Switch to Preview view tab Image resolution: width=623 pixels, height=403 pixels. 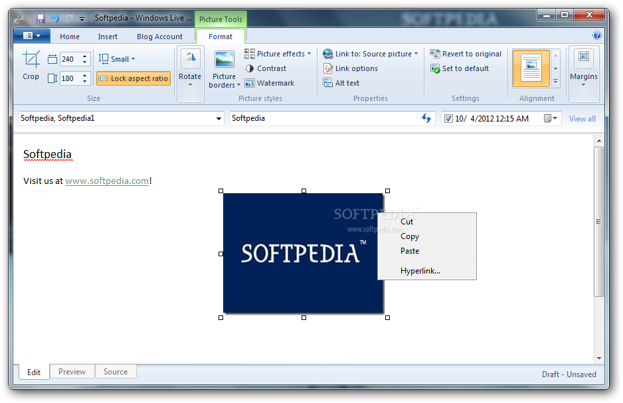tap(72, 372)
